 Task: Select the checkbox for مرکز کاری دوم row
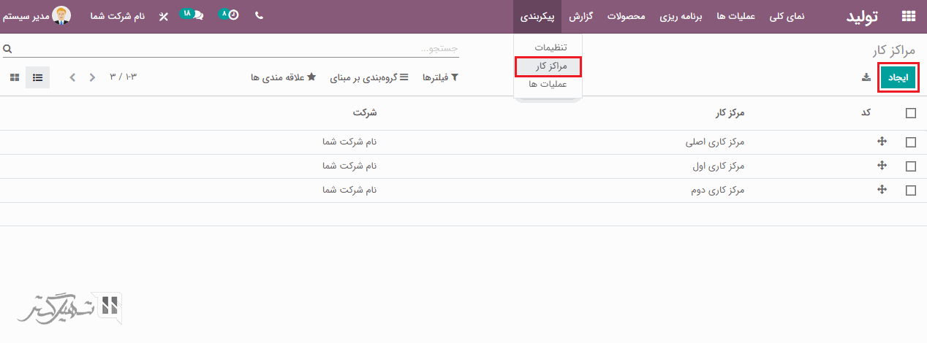pos(910,190)
